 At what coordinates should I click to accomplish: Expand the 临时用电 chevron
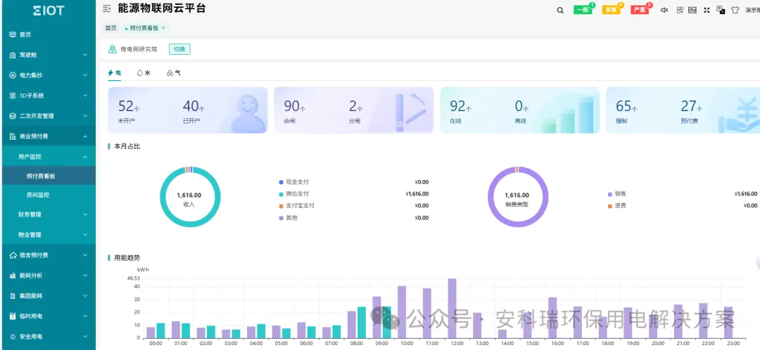(85, 316)
